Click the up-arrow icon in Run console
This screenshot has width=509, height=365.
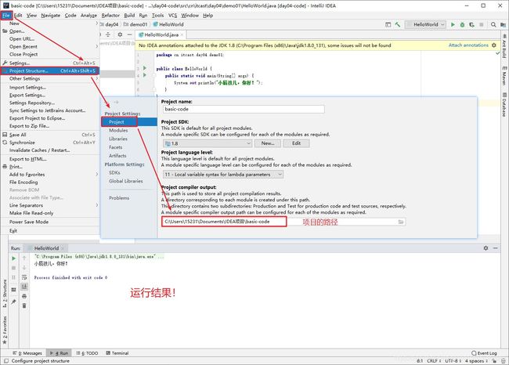[x=24, y=258]
